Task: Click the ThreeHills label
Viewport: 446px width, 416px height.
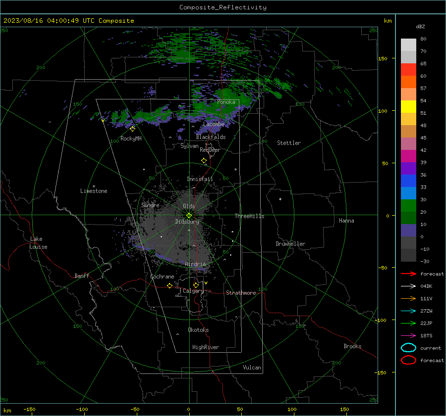Action: click(249, 216)
